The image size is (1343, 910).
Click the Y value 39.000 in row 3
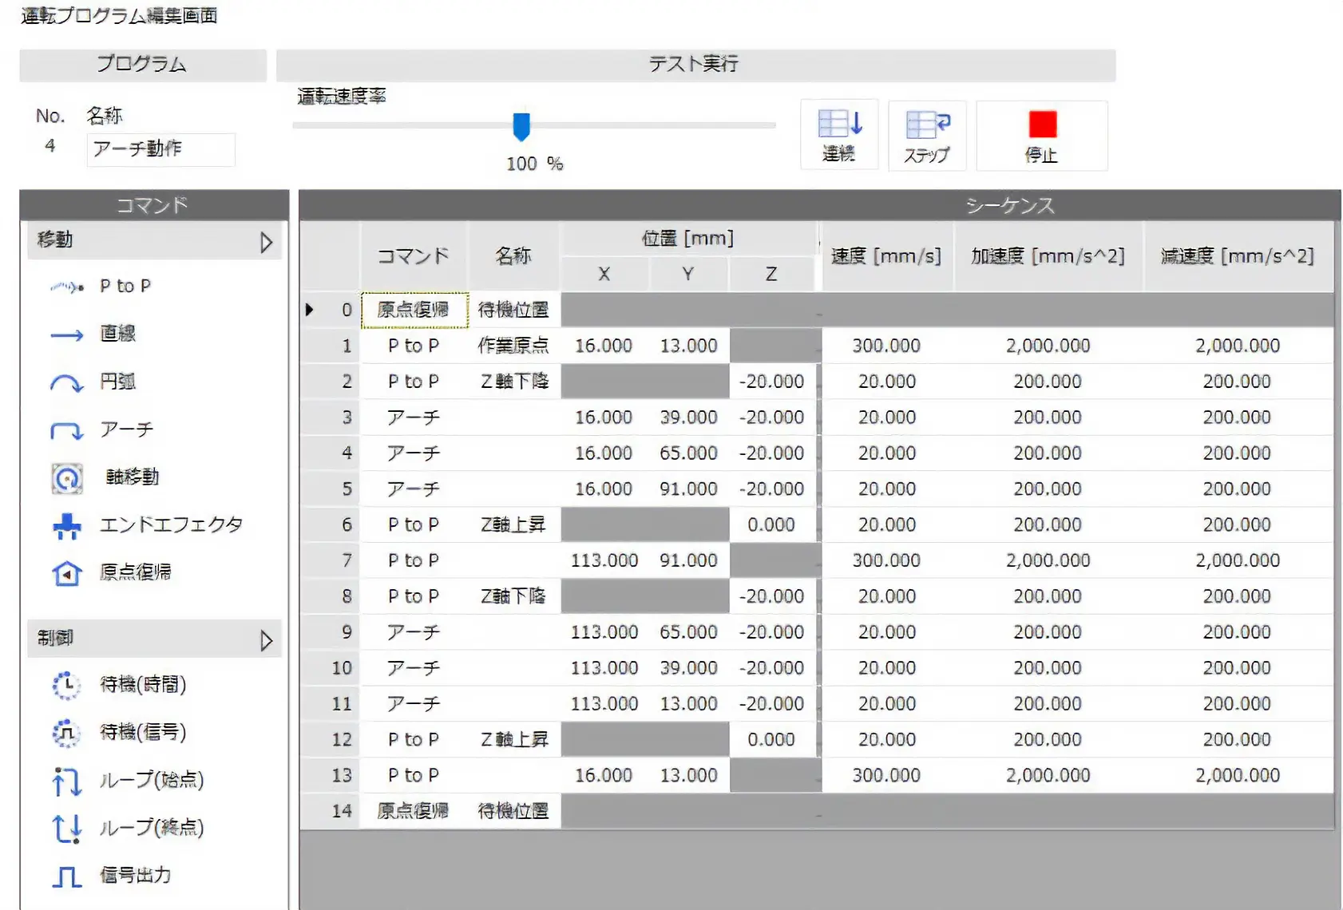(688, 417)
